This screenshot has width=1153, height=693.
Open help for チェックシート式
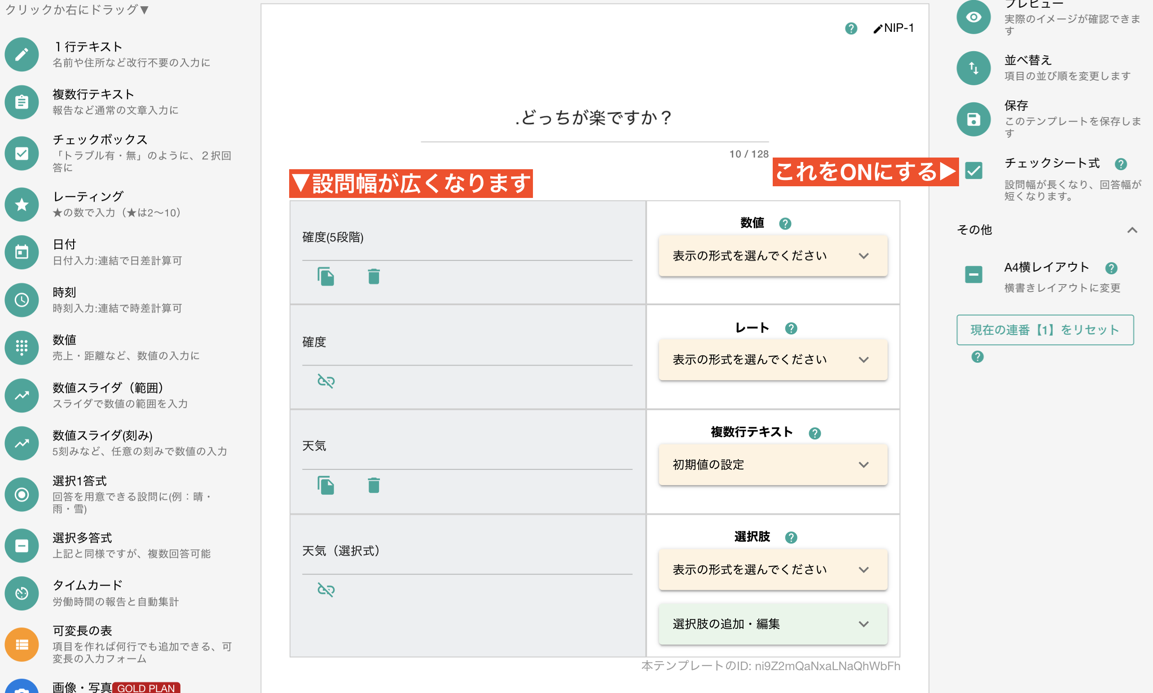(x=1120, y=164)
